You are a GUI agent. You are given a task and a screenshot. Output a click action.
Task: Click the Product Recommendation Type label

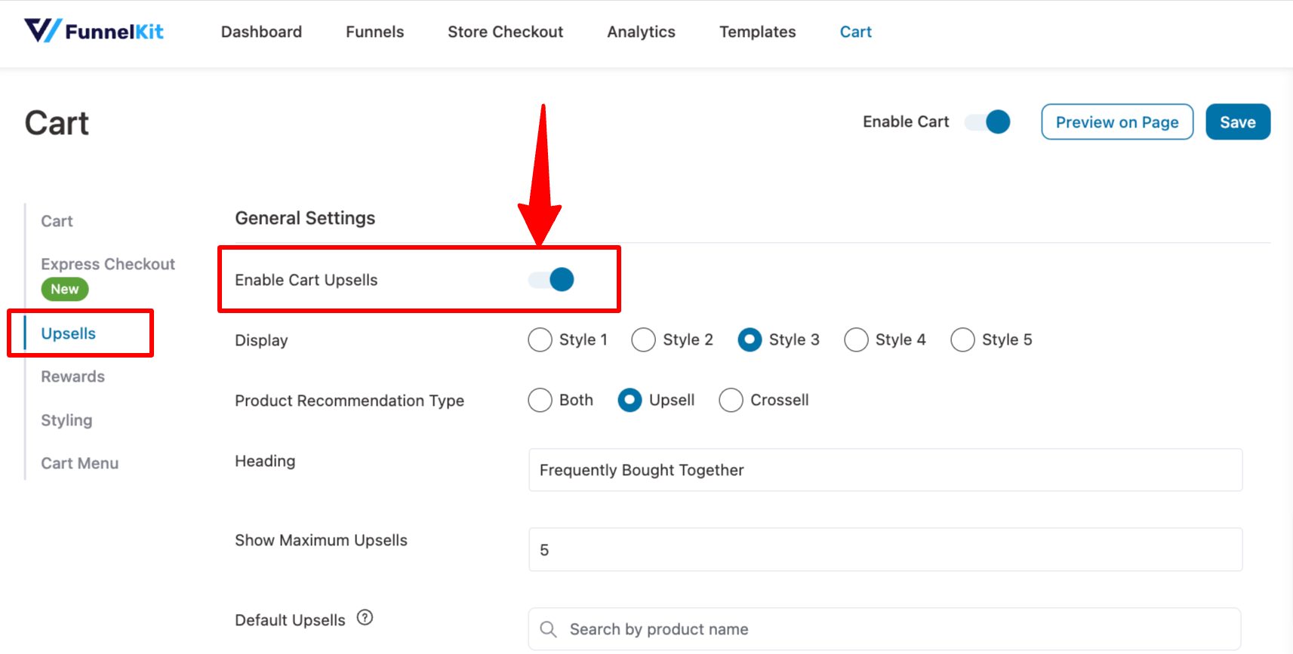tap(349, 401)
